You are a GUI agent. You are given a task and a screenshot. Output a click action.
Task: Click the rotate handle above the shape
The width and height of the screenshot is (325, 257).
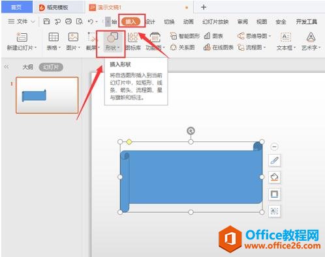(191, 131)
